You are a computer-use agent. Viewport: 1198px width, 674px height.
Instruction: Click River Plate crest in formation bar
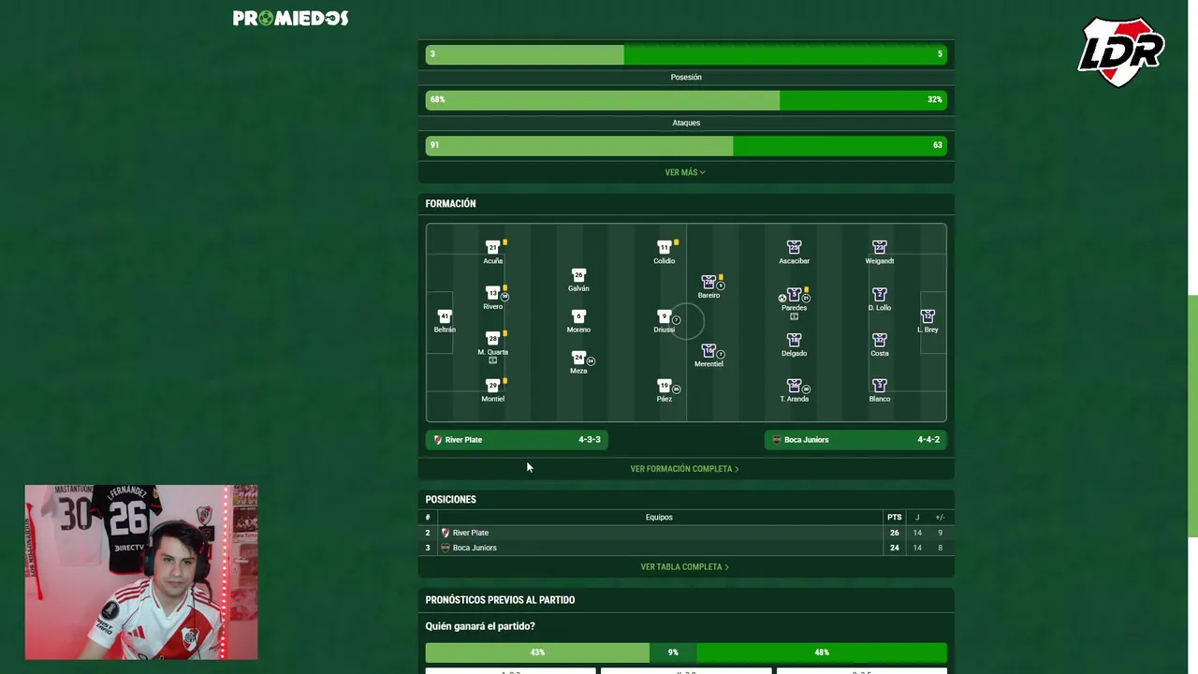point(437,440)
